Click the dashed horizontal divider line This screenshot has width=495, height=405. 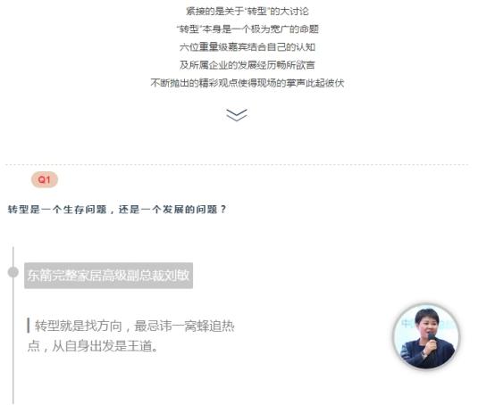(x=237, y=164)
